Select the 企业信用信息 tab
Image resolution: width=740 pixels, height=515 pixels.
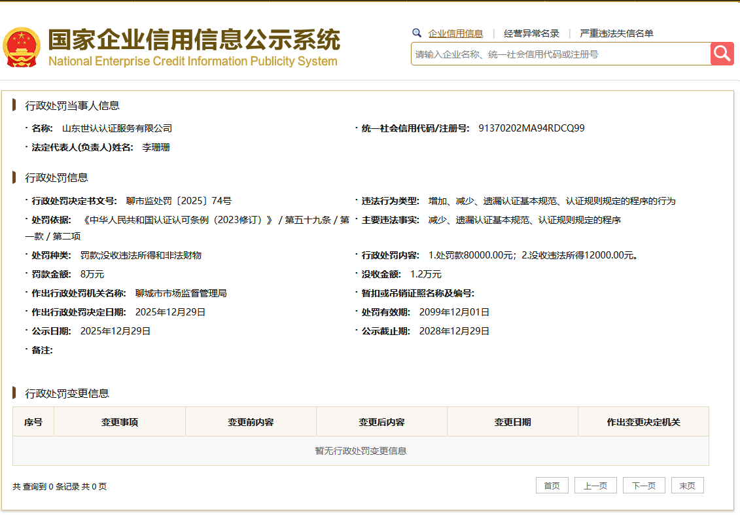455,33
